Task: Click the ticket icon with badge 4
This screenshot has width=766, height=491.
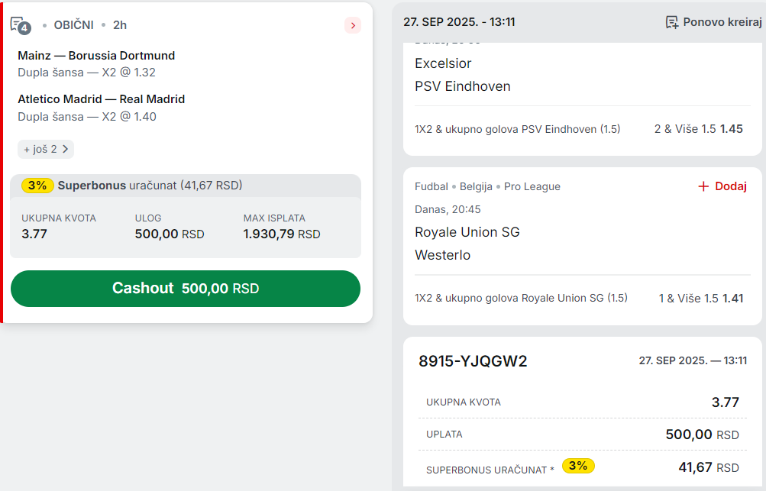Action: coord(21,25)
